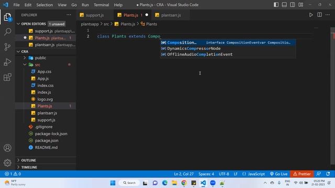This screenshot has height=188, width=335.
Task: Open the Run menu
Action: 85,5
